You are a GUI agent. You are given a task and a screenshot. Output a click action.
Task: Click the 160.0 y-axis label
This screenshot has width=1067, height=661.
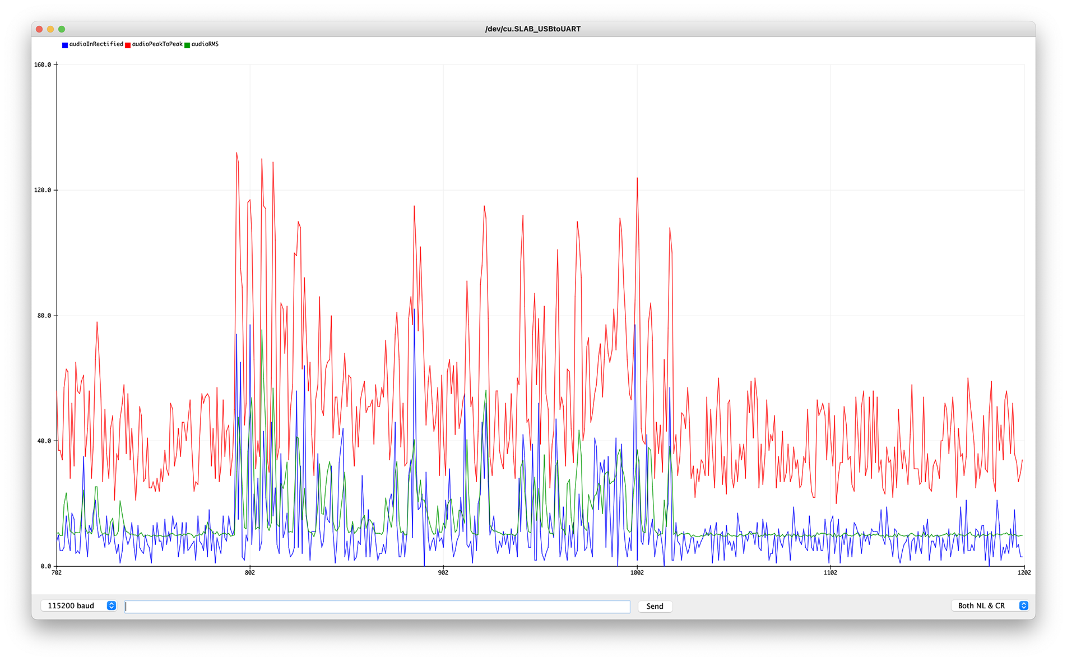[x=43, y=65]
